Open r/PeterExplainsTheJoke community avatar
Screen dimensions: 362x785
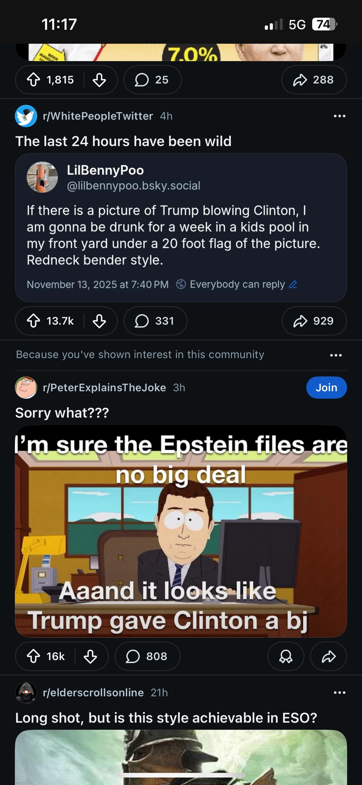point(26,388)
